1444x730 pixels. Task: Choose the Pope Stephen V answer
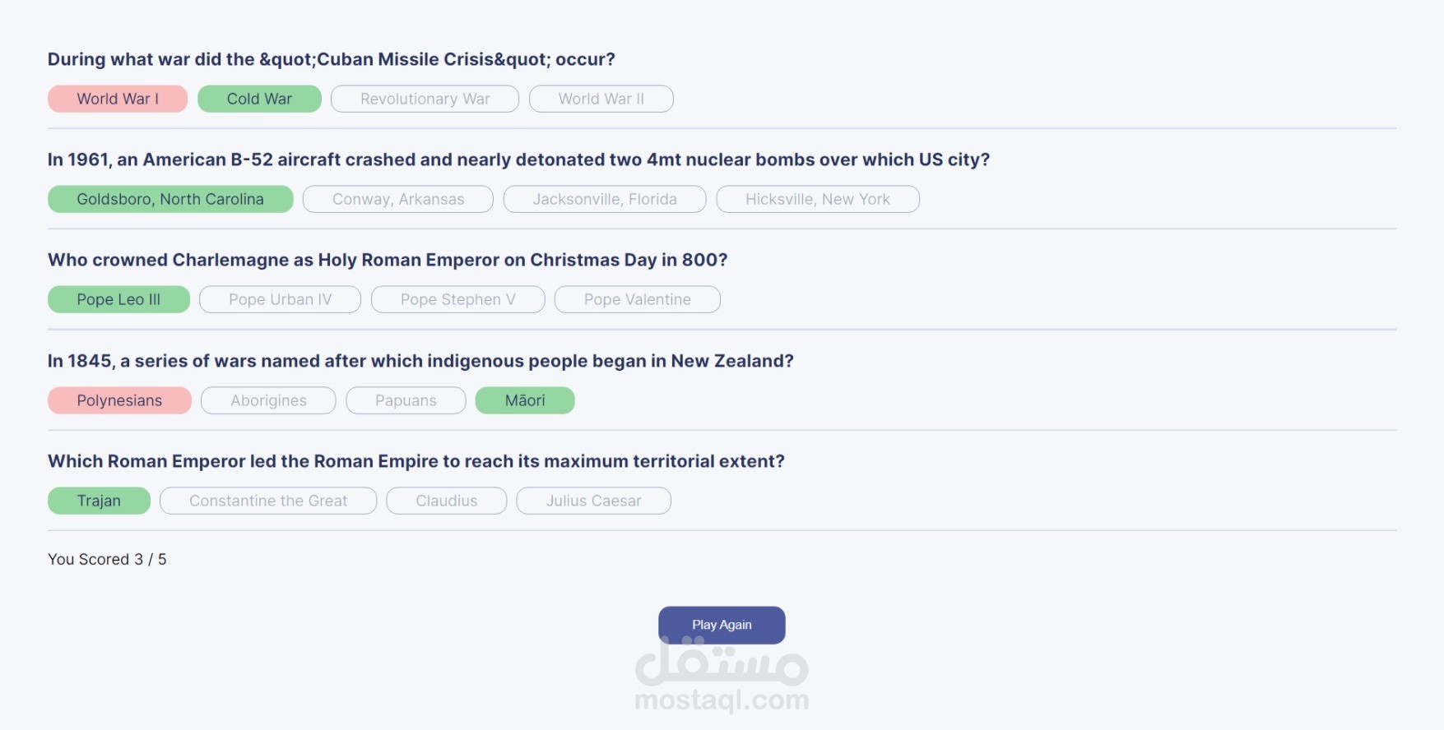[457, 299]
